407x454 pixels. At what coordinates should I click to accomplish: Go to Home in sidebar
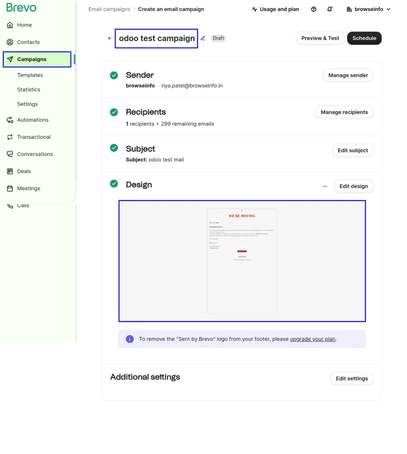click(x=24, y=25)
